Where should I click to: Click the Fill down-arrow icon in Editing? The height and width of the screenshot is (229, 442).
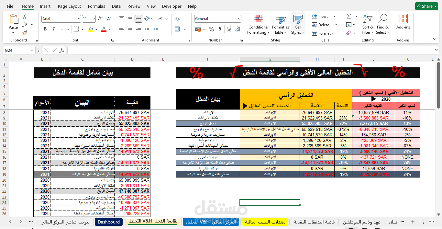click(349, 25)
